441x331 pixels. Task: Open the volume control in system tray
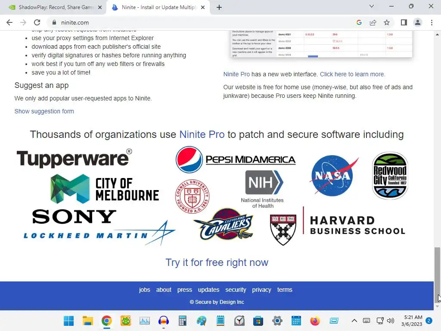click(x=390, y=321)
